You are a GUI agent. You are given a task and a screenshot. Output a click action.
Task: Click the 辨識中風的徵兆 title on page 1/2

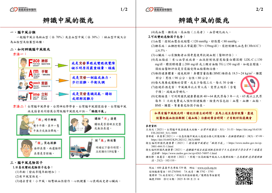click(x=68, y=21)
